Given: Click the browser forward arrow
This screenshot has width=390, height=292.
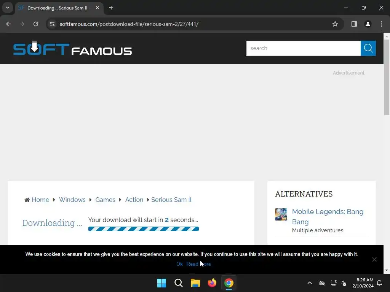Looking at the screenshot, I should pos(22,24).
